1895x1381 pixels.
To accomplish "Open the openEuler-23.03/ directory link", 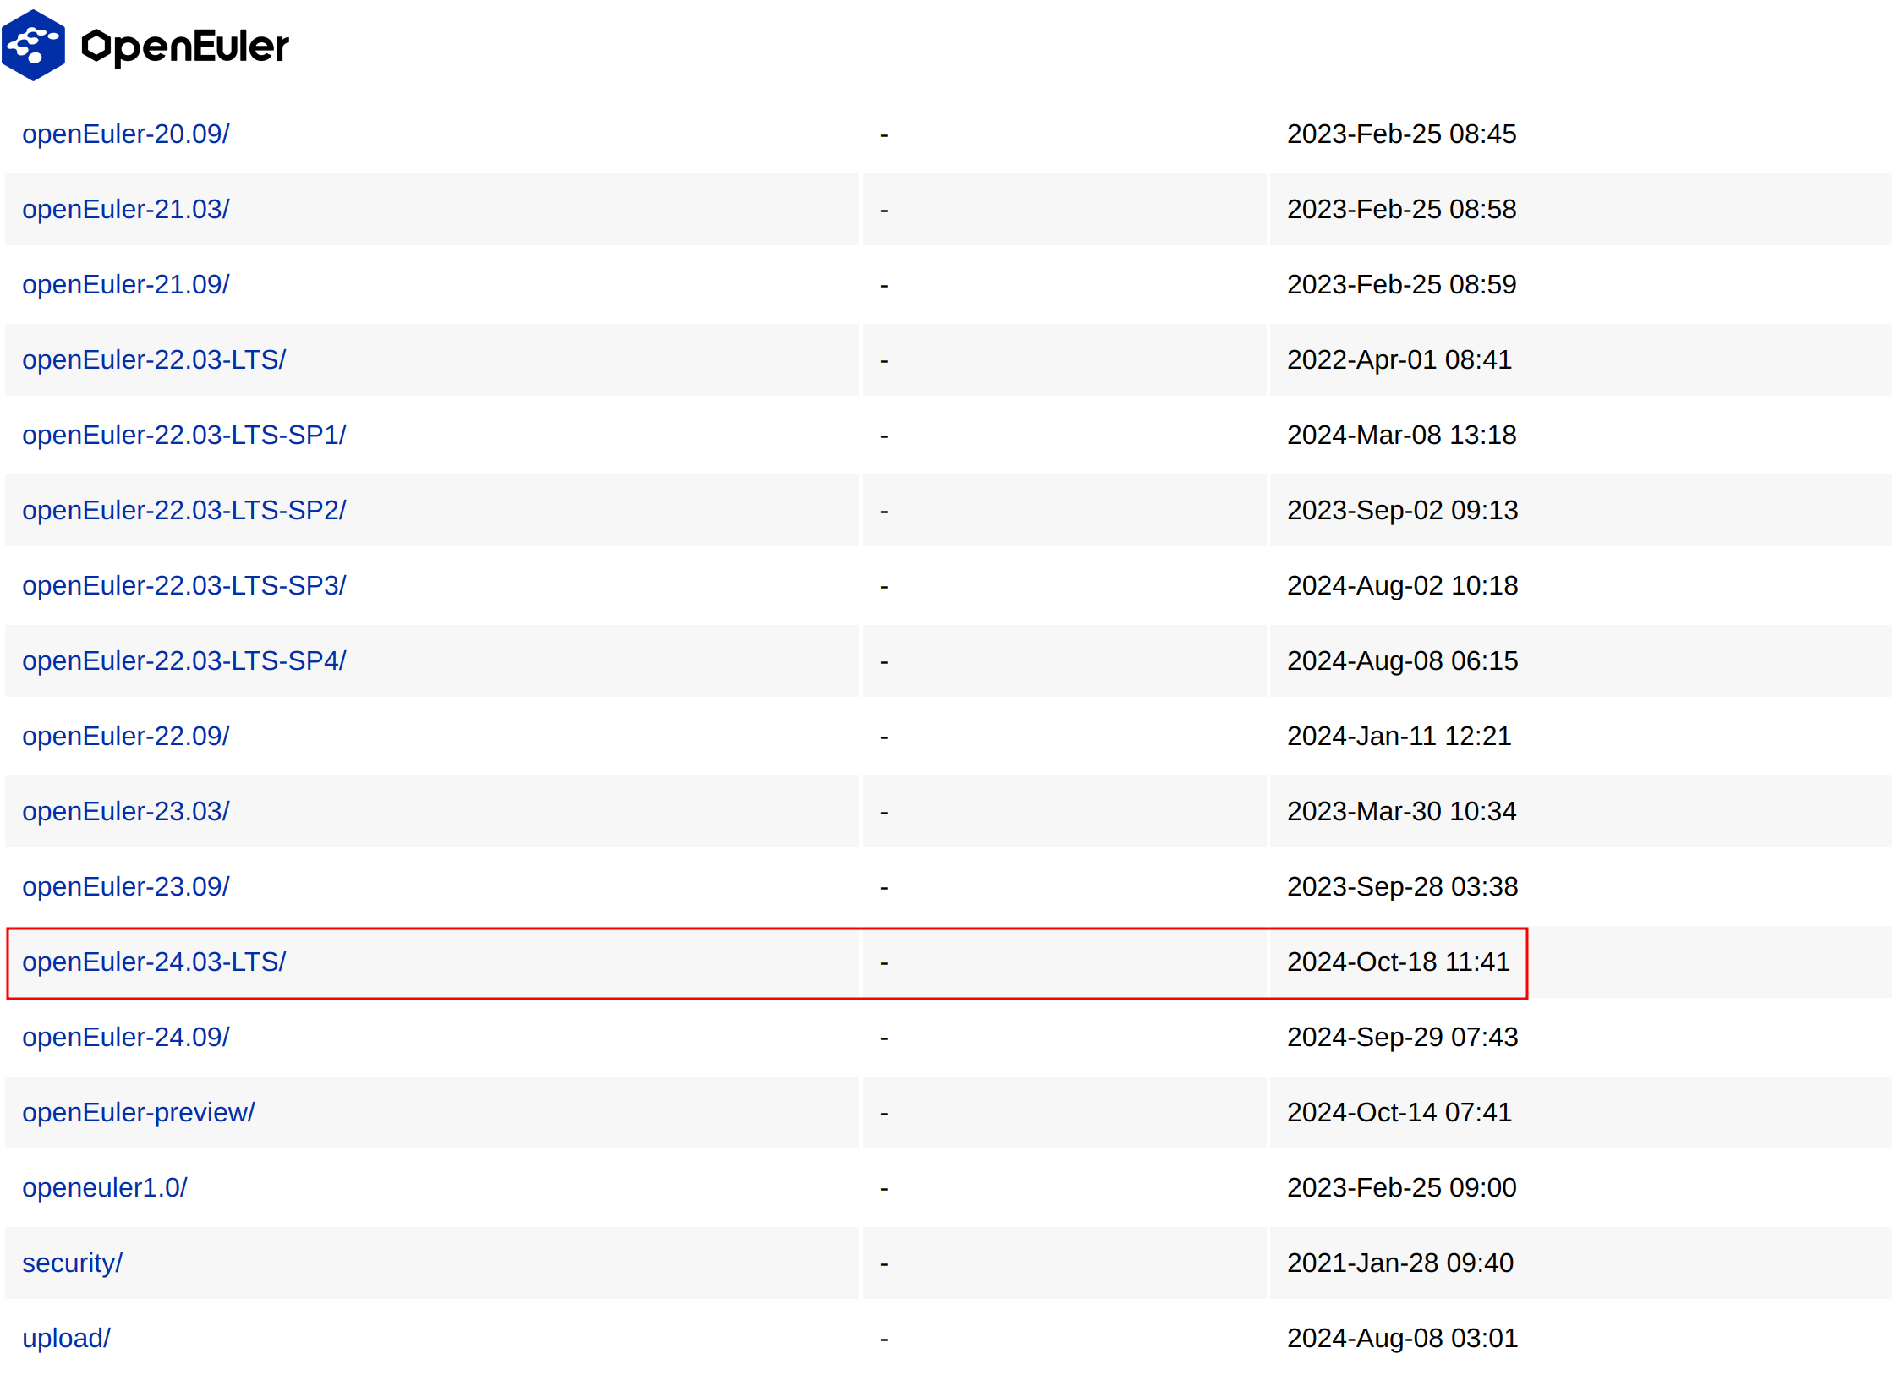I will click(x=125, y=811).
